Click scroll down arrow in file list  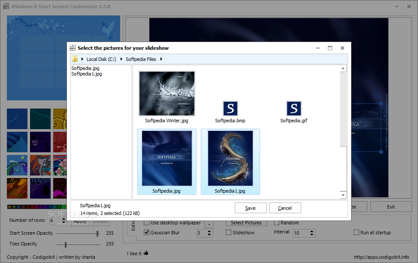point(343,195)
